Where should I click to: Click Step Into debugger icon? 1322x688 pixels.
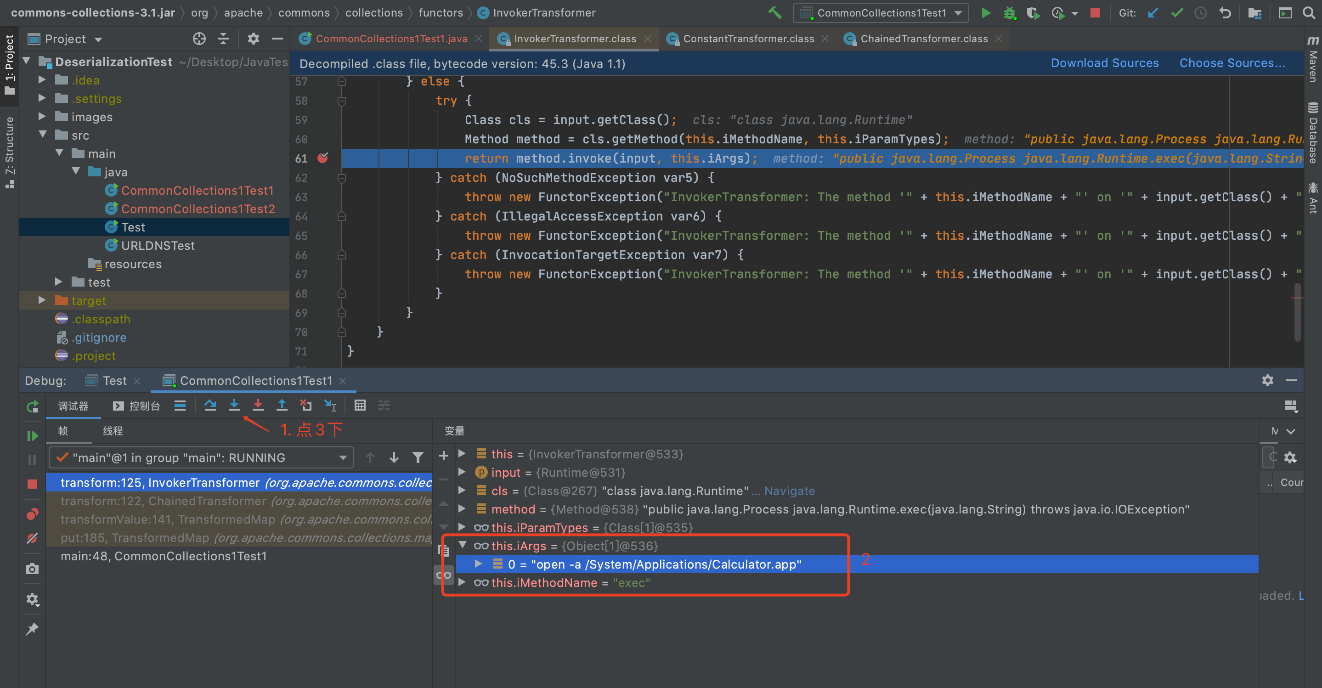(234, 405)
